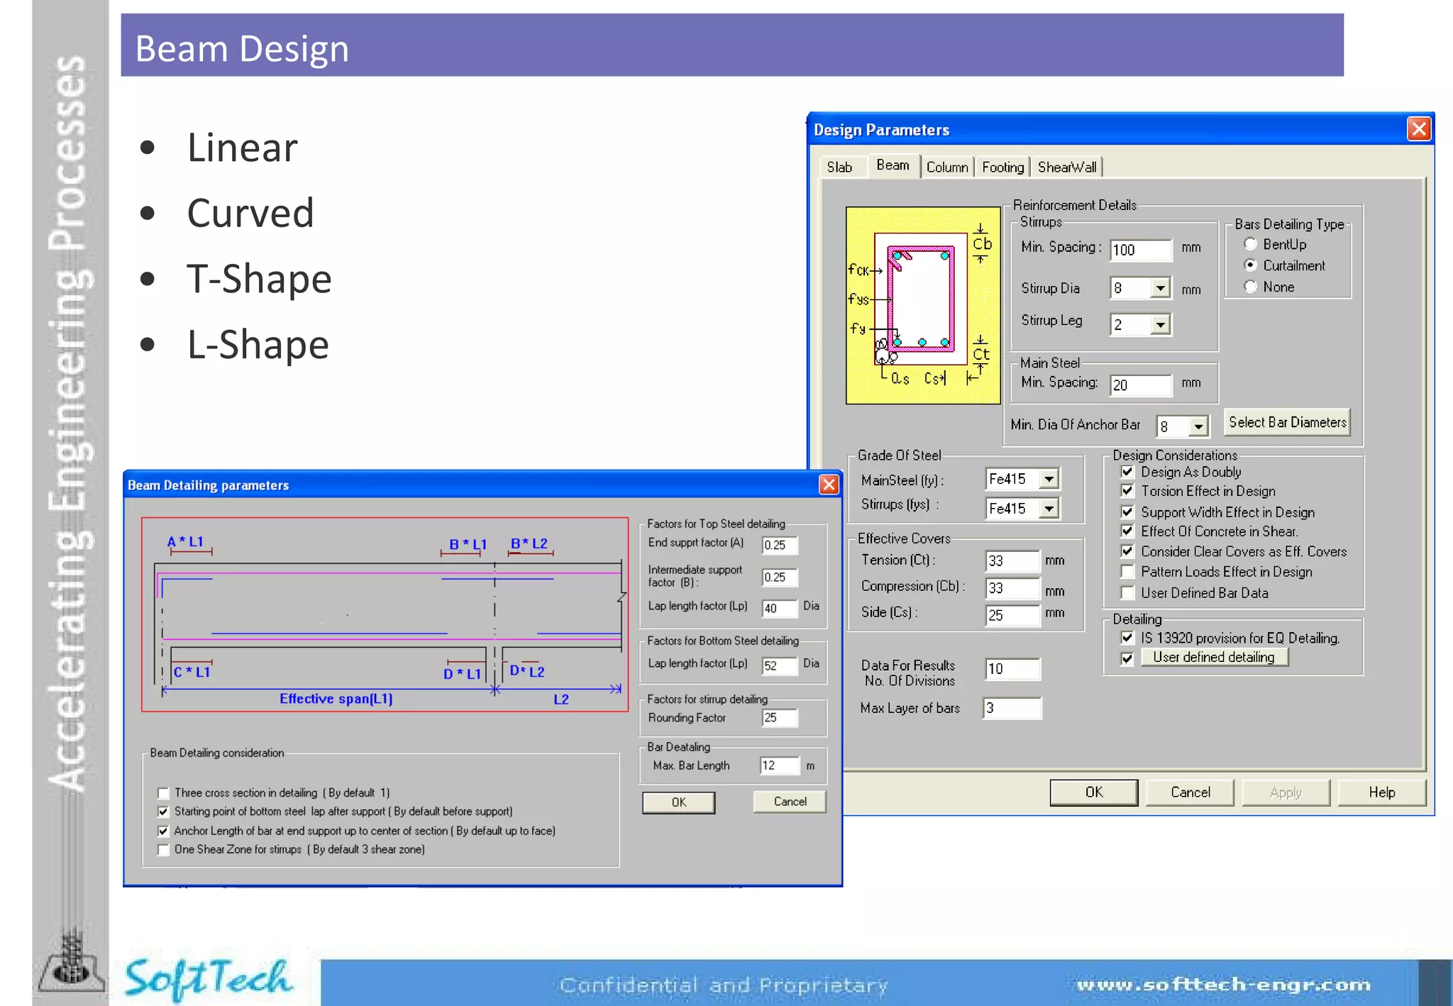Toggle Consider Clear Covers as Eff. Covers
This screenshot has width=1453, height=1006.
pyautogui.click(x=1127, y=551)
